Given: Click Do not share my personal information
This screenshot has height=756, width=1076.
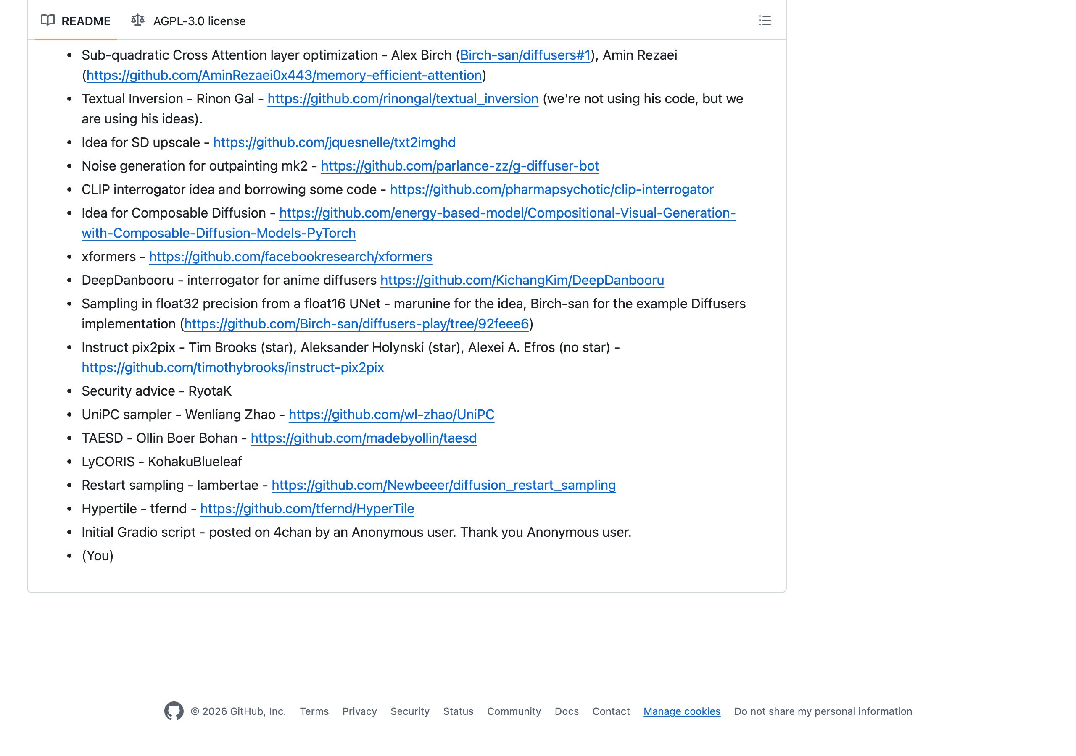Looking at the screenshot, I should (x=823, y=711).
